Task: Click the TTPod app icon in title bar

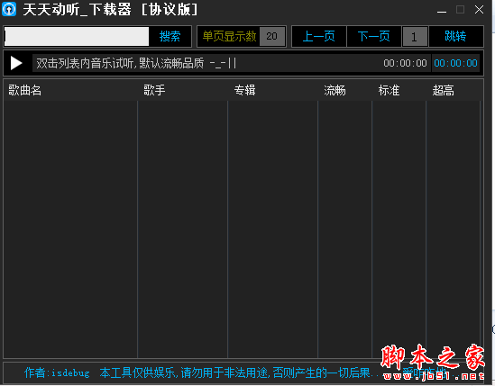Action: [8, 9]
